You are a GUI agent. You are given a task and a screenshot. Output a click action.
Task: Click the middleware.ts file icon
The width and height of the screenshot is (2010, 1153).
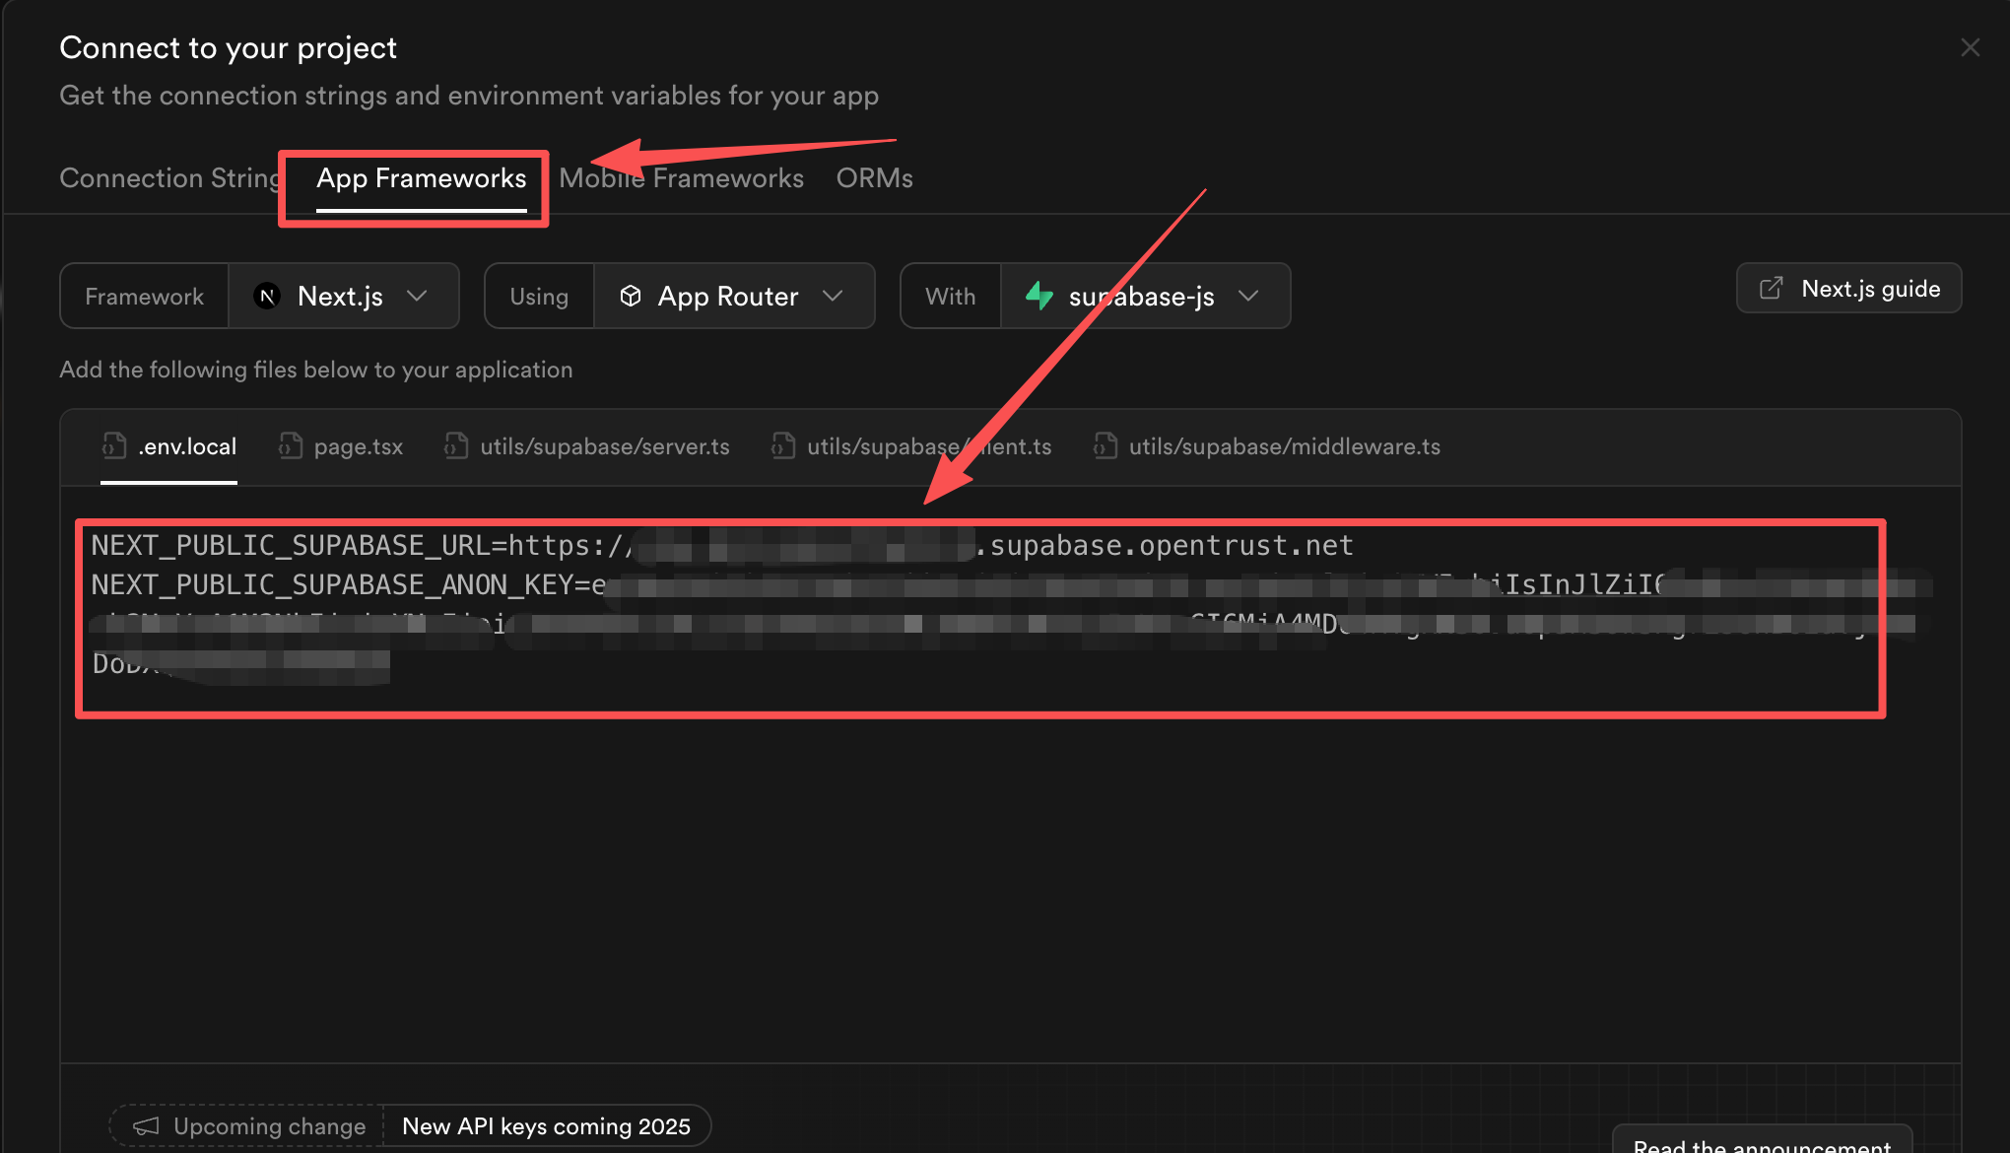(x=1105, y=445)
